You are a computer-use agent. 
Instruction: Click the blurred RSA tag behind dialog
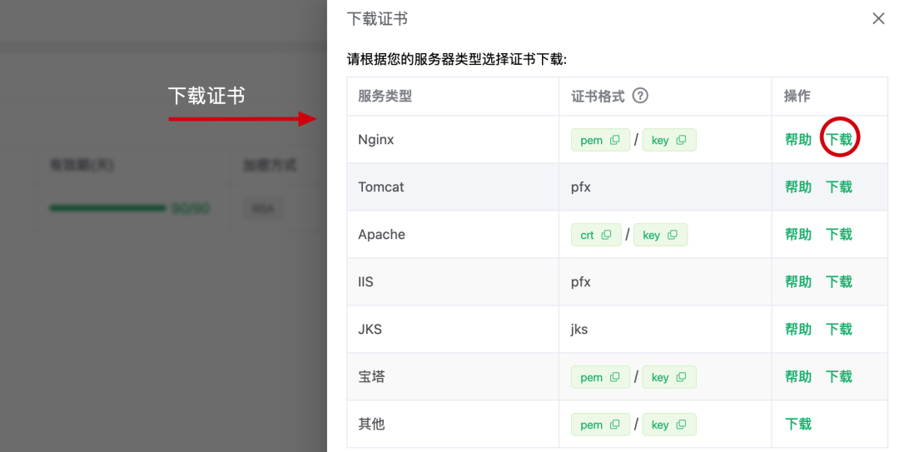pyautogui.click(x=263, y=209)
